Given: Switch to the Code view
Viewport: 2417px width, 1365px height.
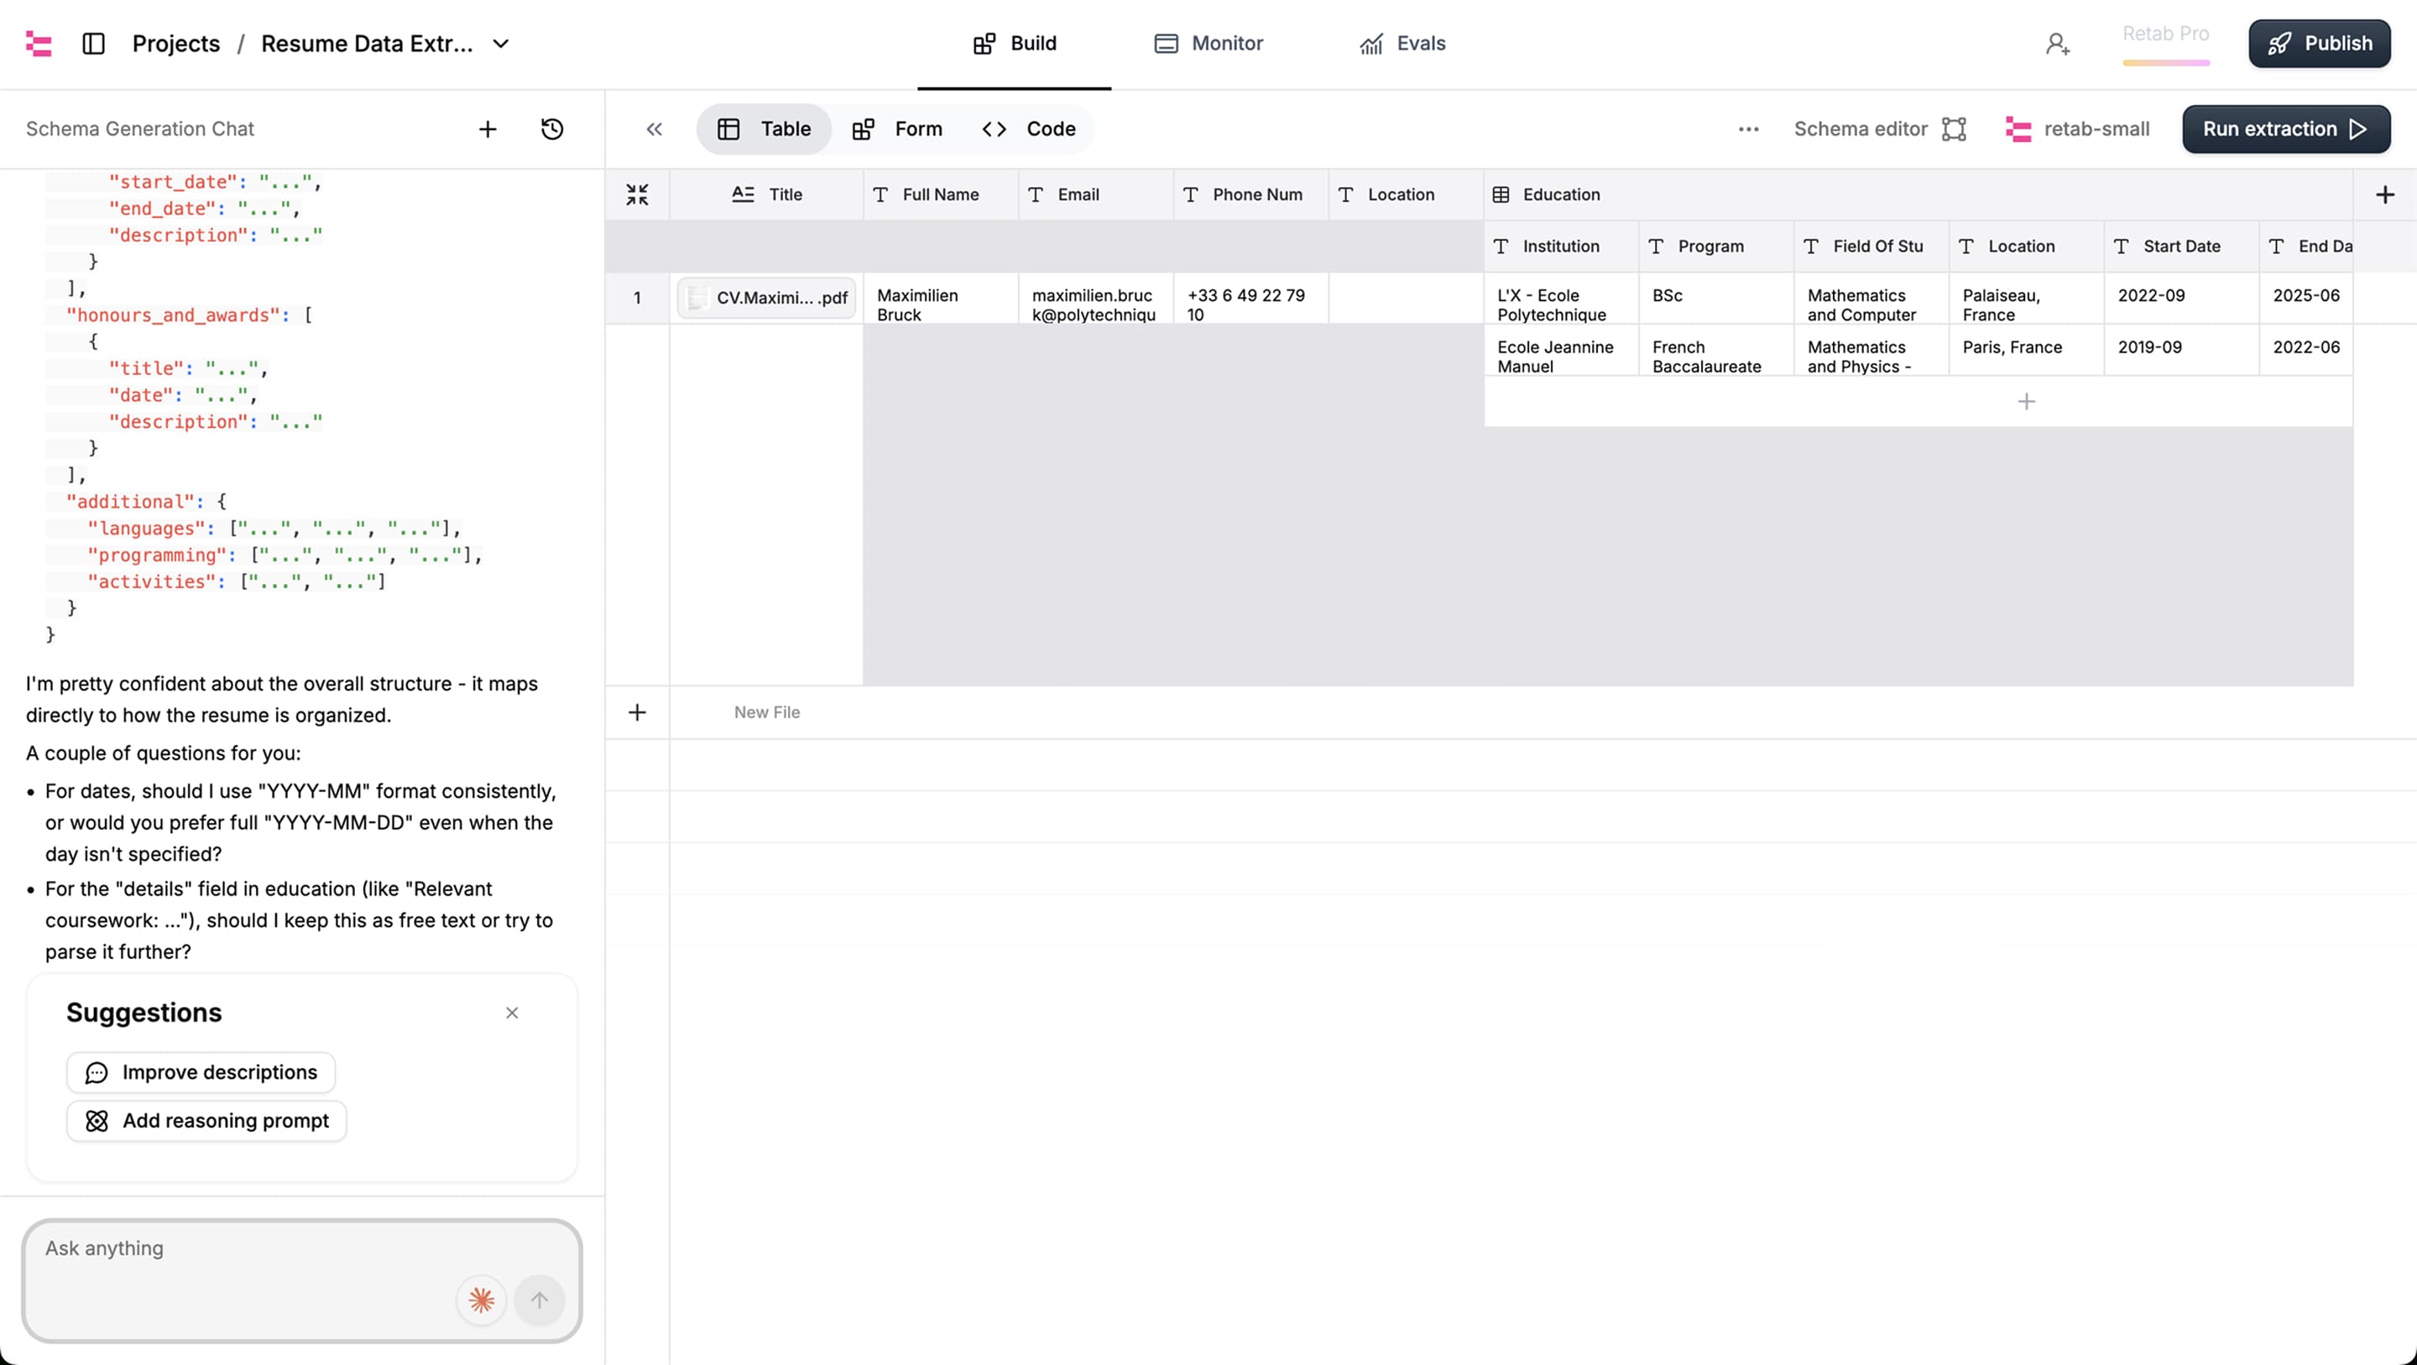Looking at the screenshot, I should click(1029, 128).
